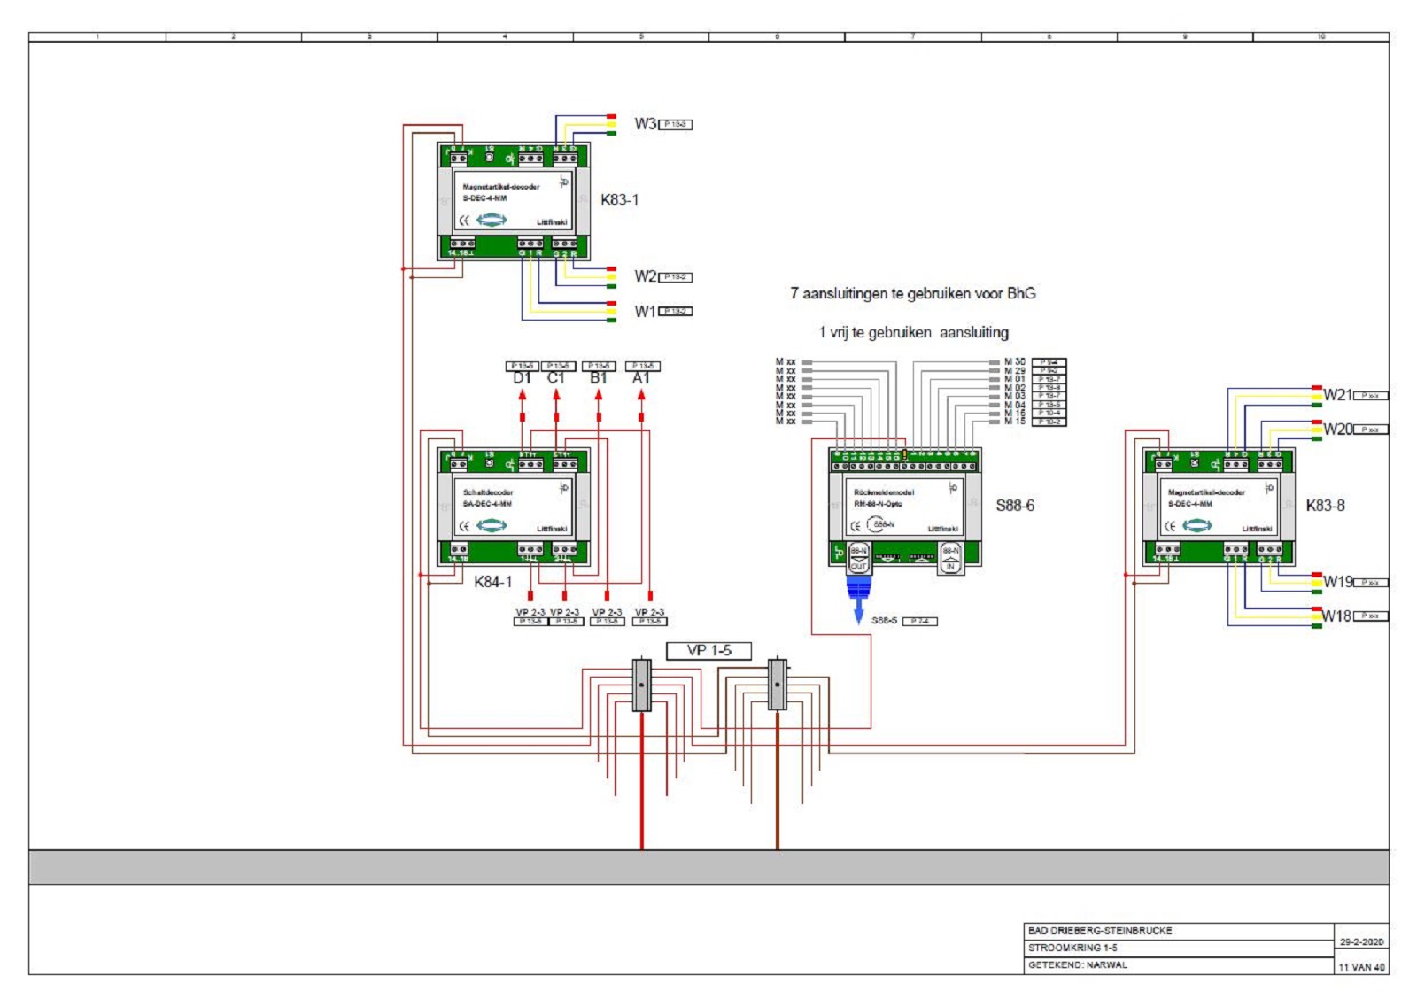Click the red arrow pointing to B1
Image resolution: width=1417 pixels, height=999 pixels.
tap(599, 395)
